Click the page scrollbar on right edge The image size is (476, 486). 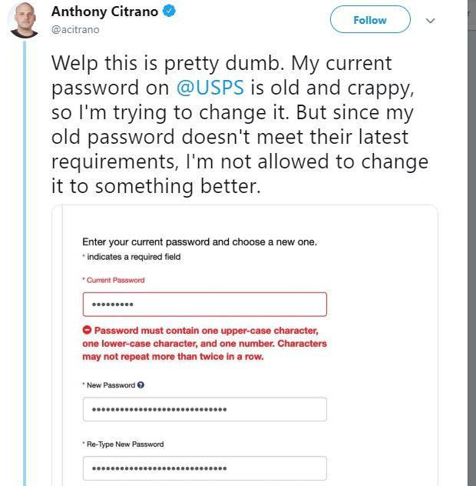471,243
